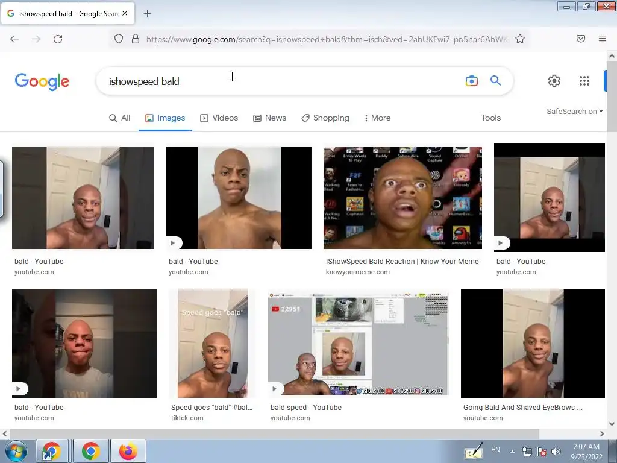Open the Shopping tab
The width and height of the screenshot is (617, 463).
tap(325, 118)
